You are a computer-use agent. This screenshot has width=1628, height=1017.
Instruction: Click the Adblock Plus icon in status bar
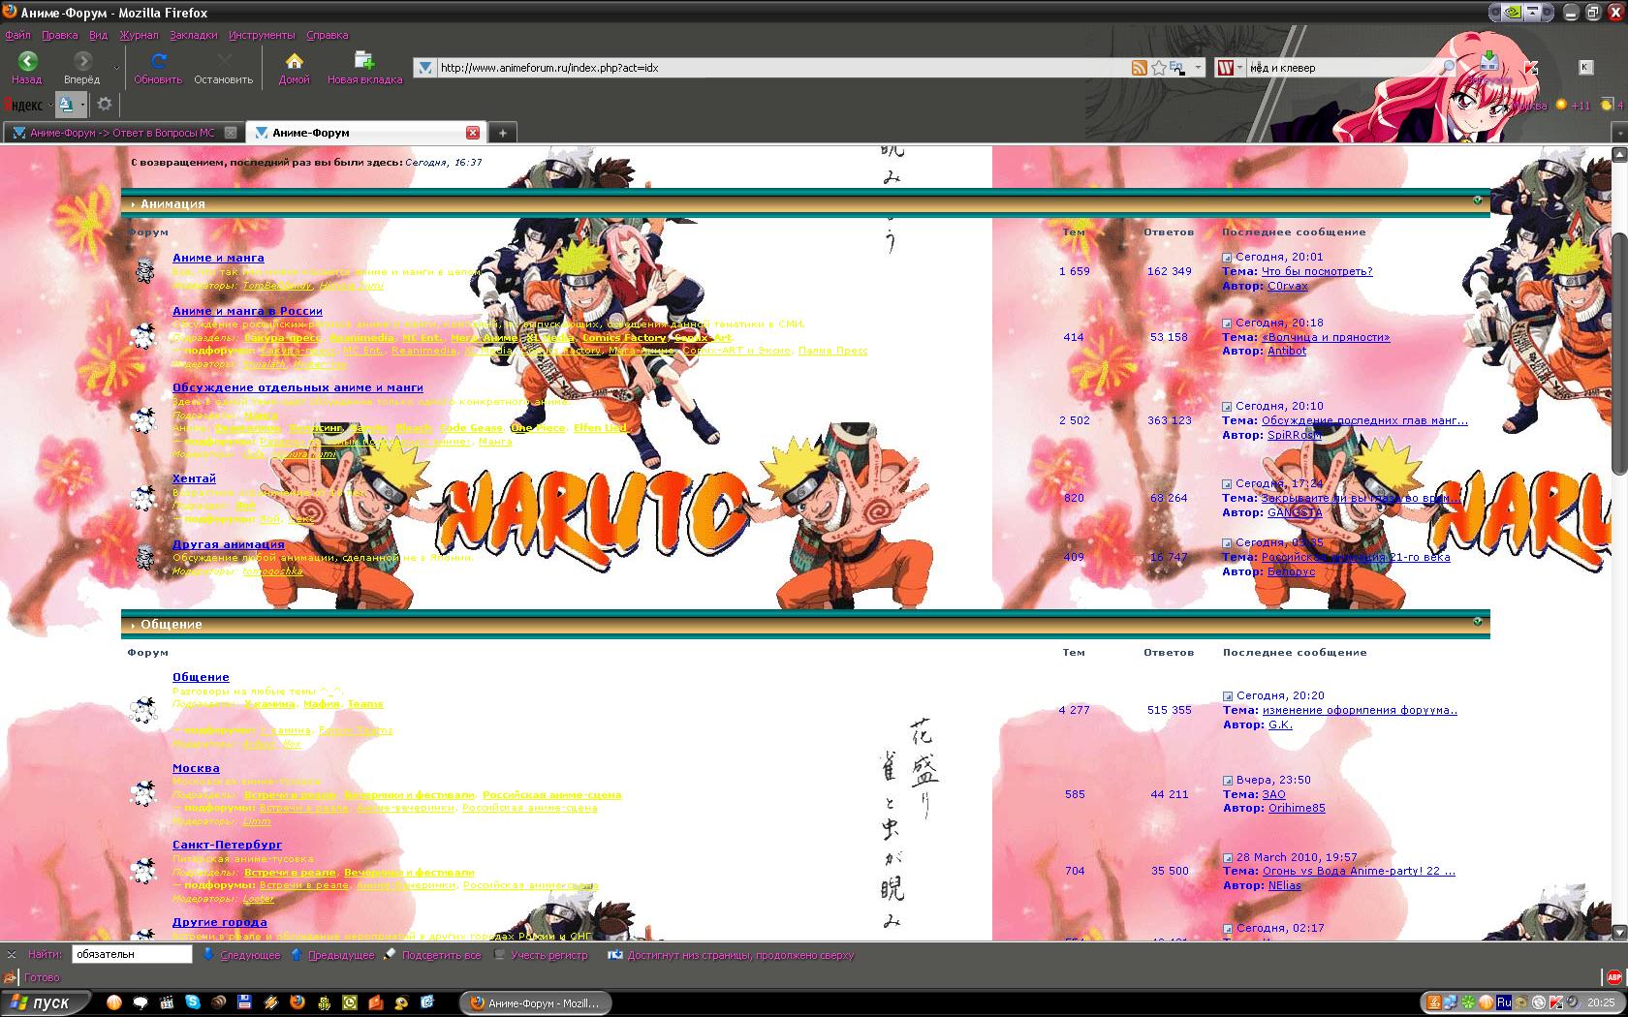1614,977
